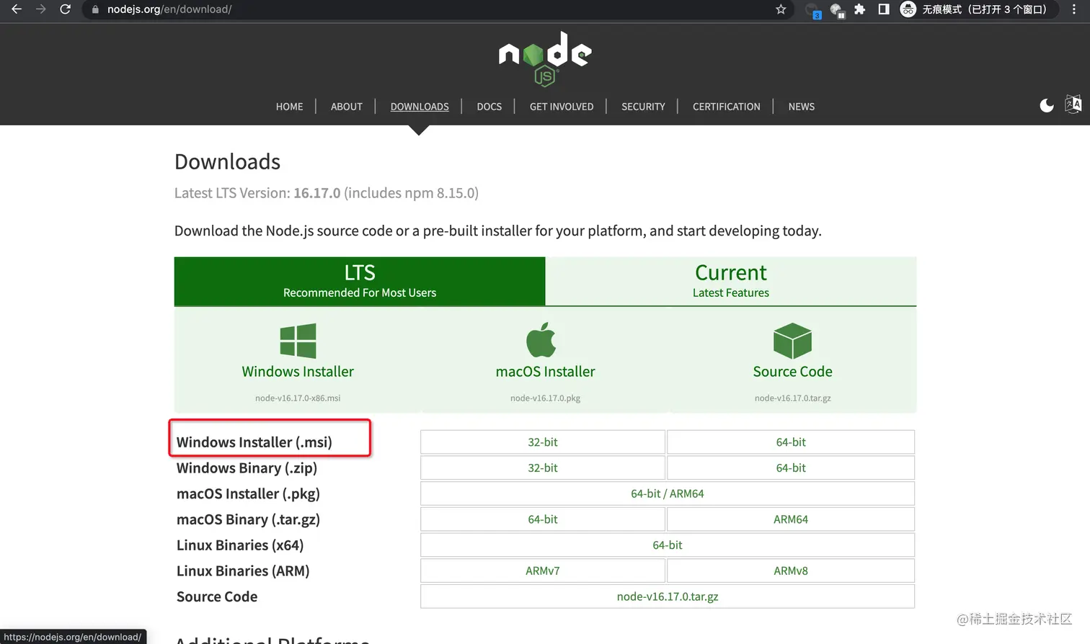Open the Chrome three-dot menu
Viewport: 1090px width, 644px height.
click(x=1074, y=9)
